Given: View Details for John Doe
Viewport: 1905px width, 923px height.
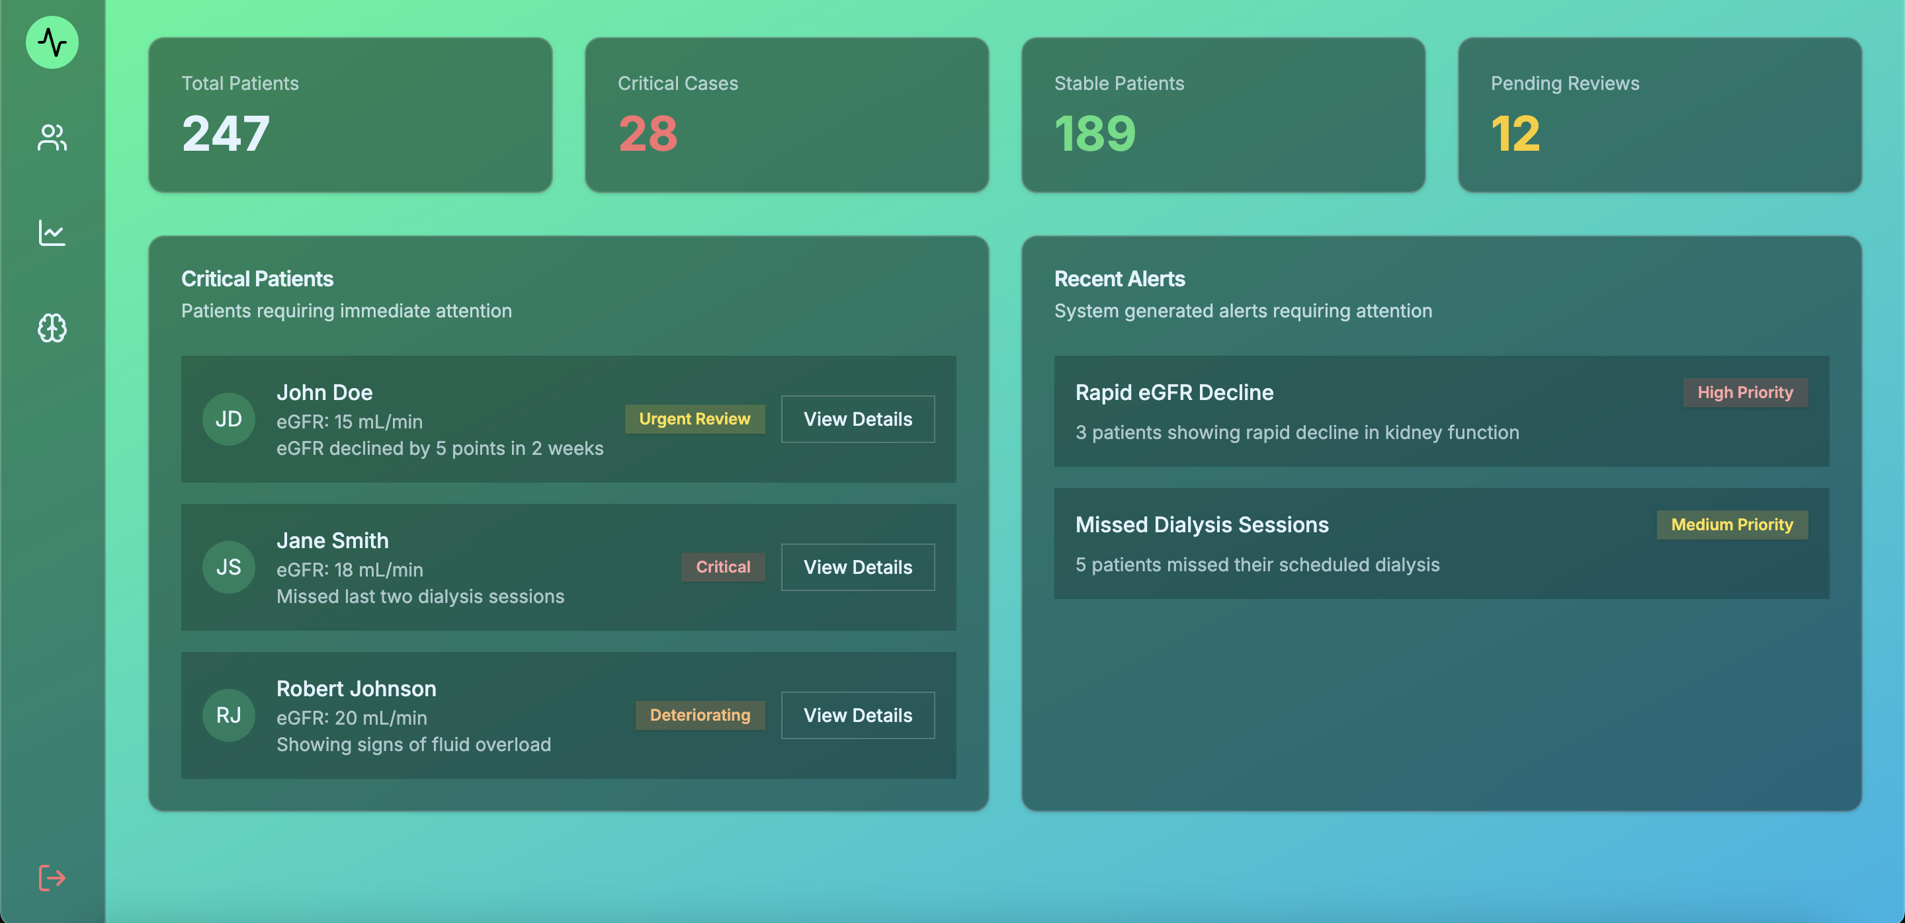Looking at the screenshot, I should coord(858,419).
